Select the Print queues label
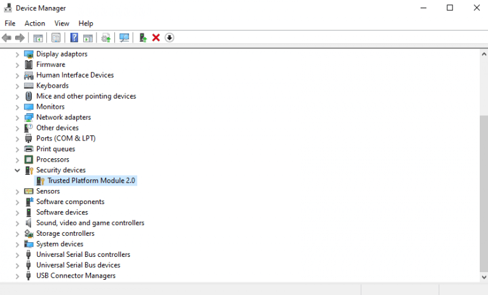This screenshot has width=488, height=295. (x=56, y=149)
